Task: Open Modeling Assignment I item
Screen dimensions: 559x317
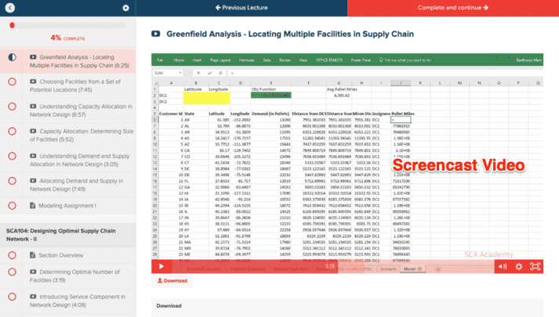Action: tap(67, 206)
